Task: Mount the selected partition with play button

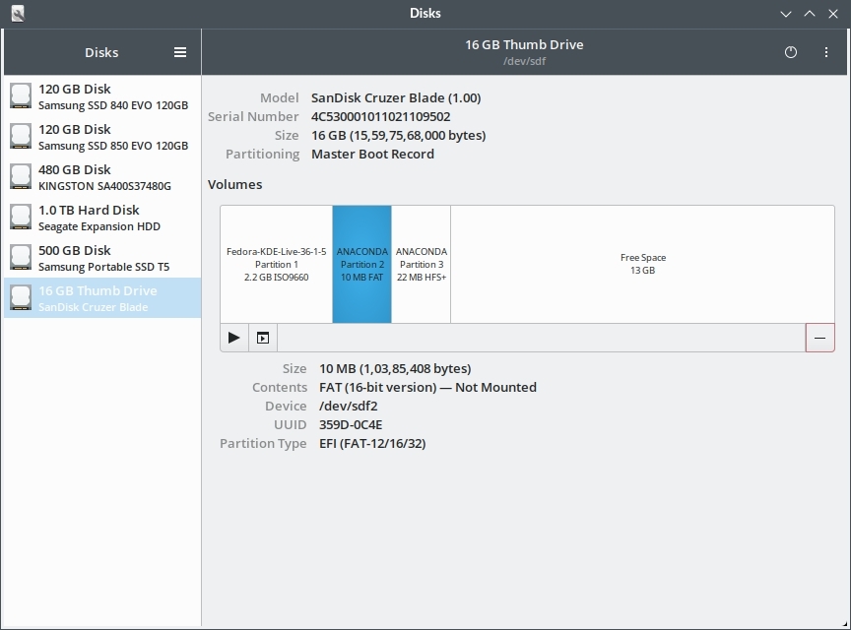Action: coord(233,338)
